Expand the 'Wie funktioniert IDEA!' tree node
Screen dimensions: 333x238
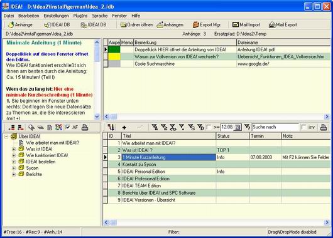[14, 155]
